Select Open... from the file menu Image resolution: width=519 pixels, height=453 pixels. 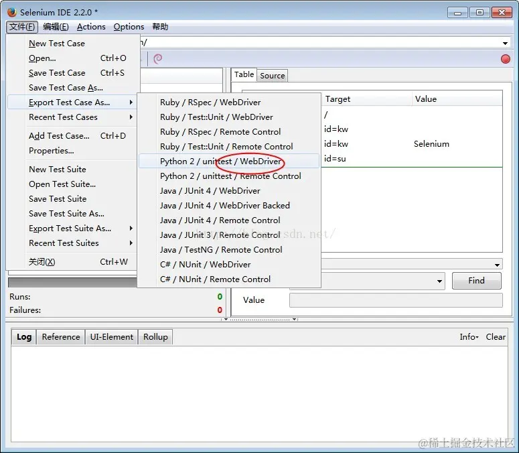tap(72, 58)
